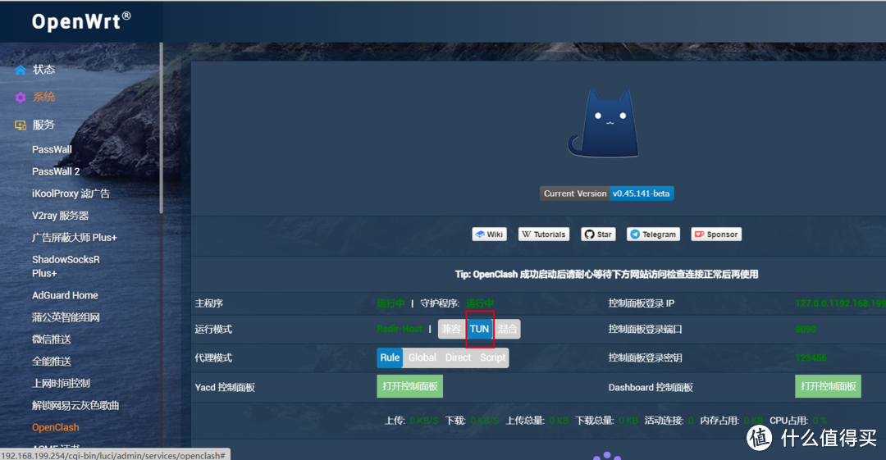Click the purple gear icon beside 系统
The height and width of the screenshot is (460, 886).
(21, 98)
